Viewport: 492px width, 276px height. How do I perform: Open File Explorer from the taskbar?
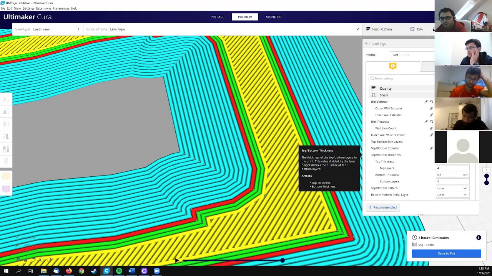click(43, 271)
